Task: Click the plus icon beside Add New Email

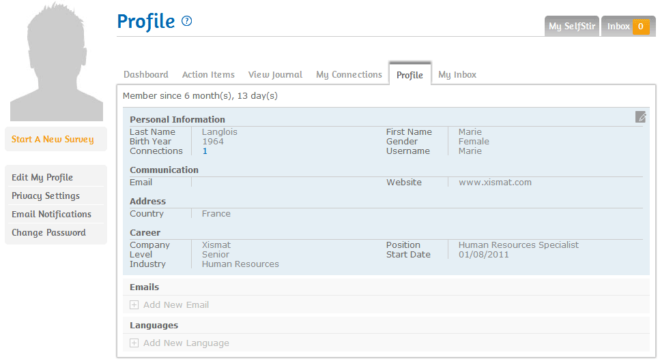Action: [x=134, y=305]
